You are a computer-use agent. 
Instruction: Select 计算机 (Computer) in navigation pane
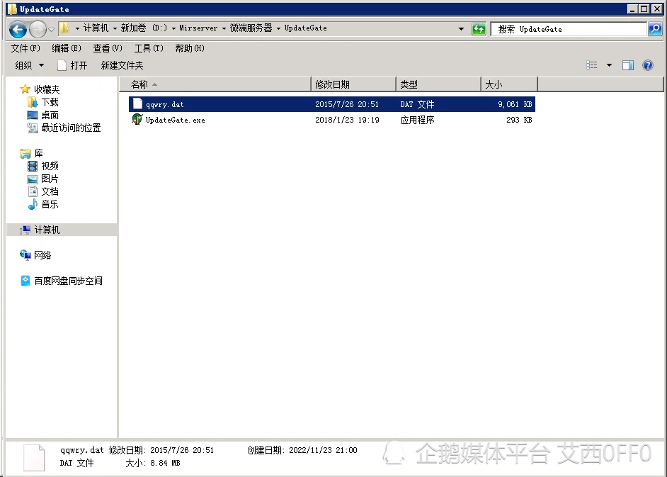[47, 230]
